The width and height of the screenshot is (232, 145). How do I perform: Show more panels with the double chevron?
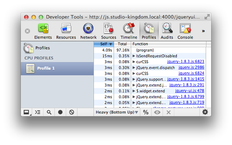203,31
